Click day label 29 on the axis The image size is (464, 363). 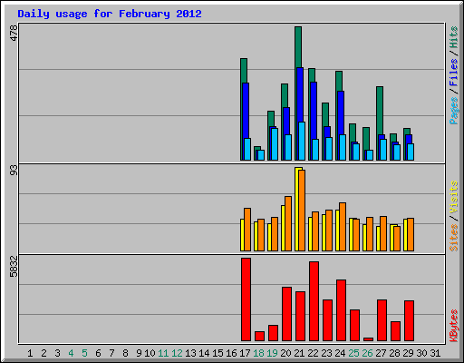tap(408, 353)
